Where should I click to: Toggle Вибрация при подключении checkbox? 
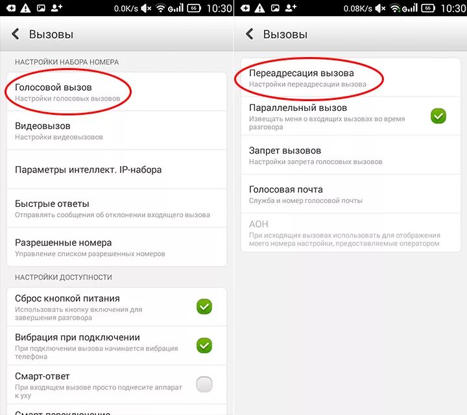(204, 346)
